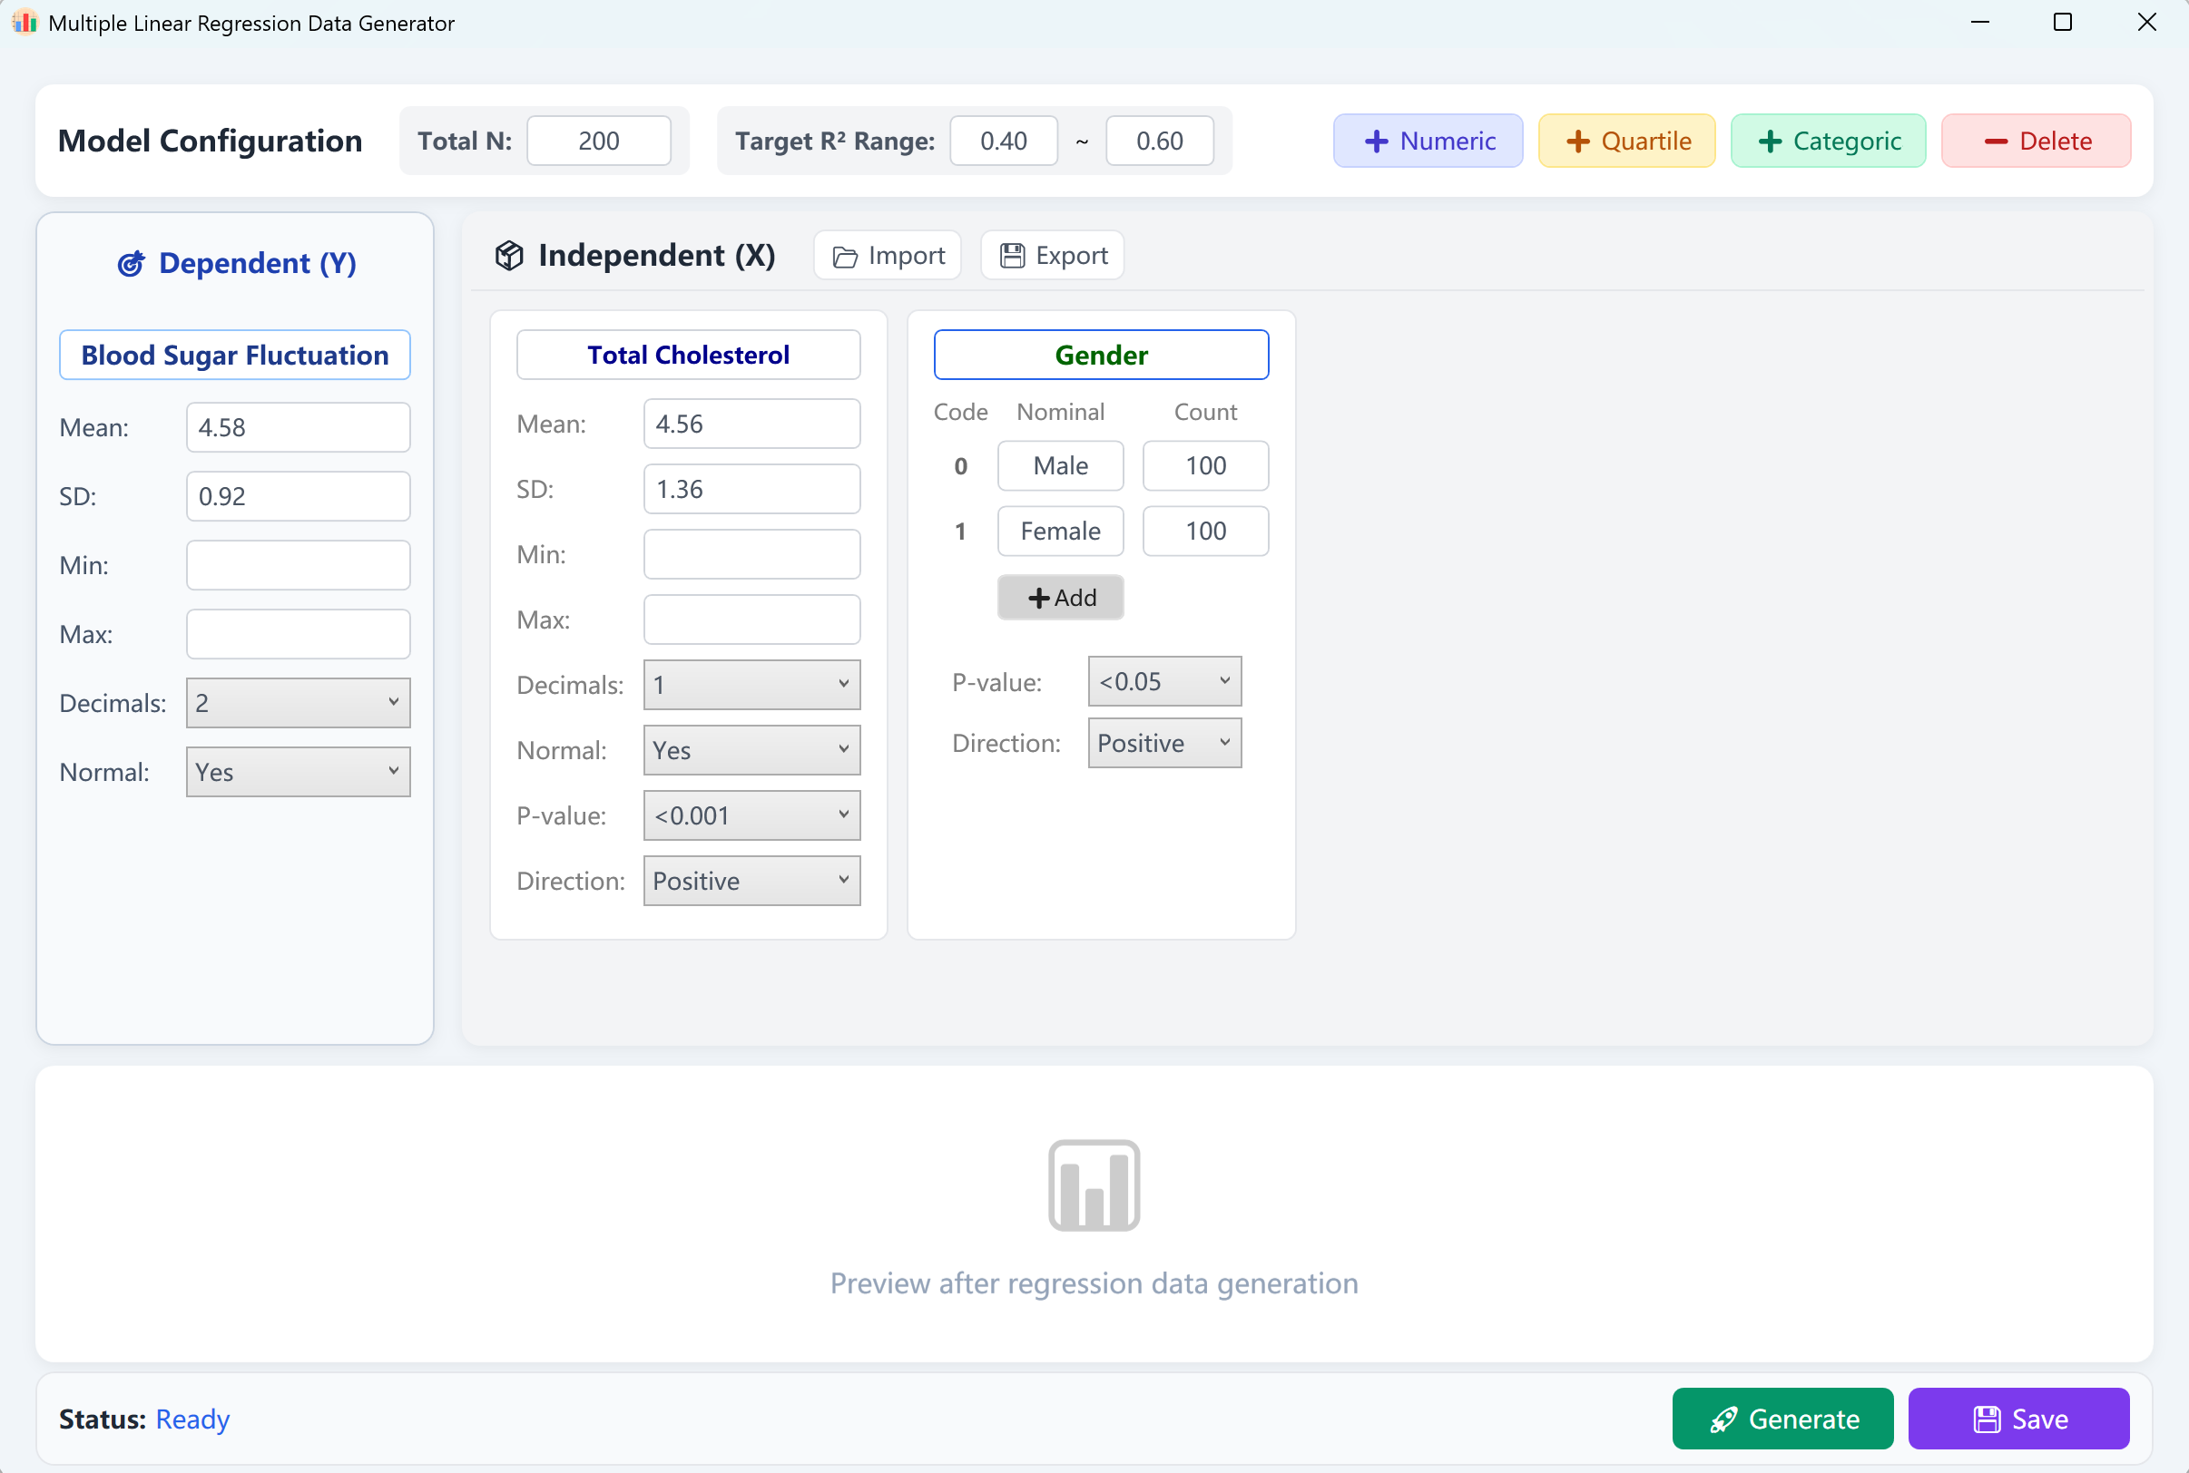Click the Model Configuration heading

(210, 141)
